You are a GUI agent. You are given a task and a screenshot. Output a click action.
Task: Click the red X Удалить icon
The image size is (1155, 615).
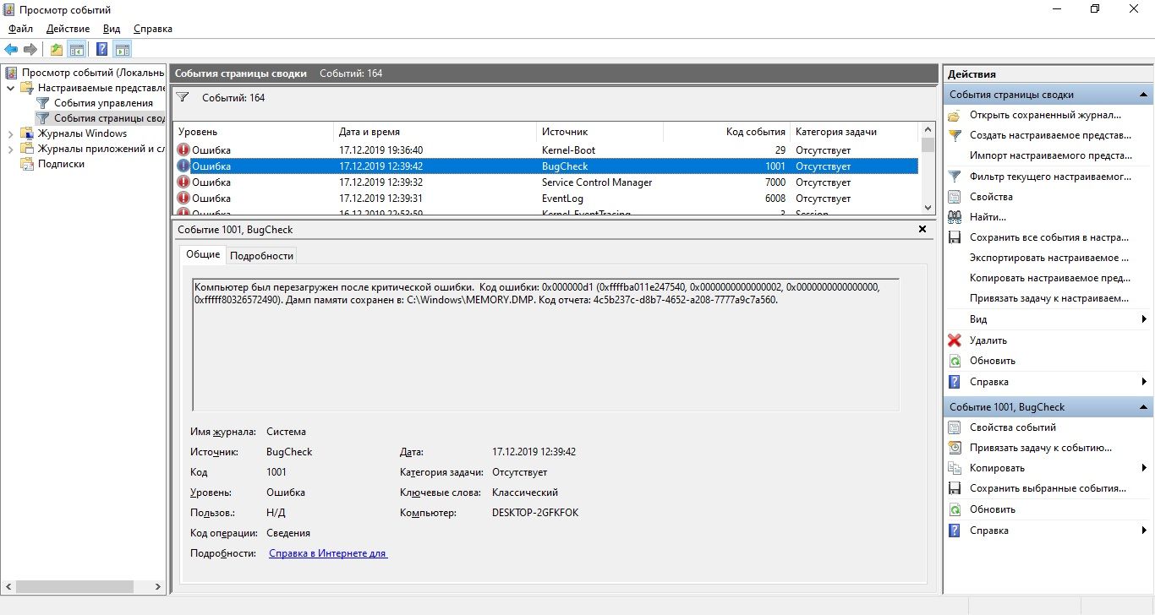(x=955, y=340)
